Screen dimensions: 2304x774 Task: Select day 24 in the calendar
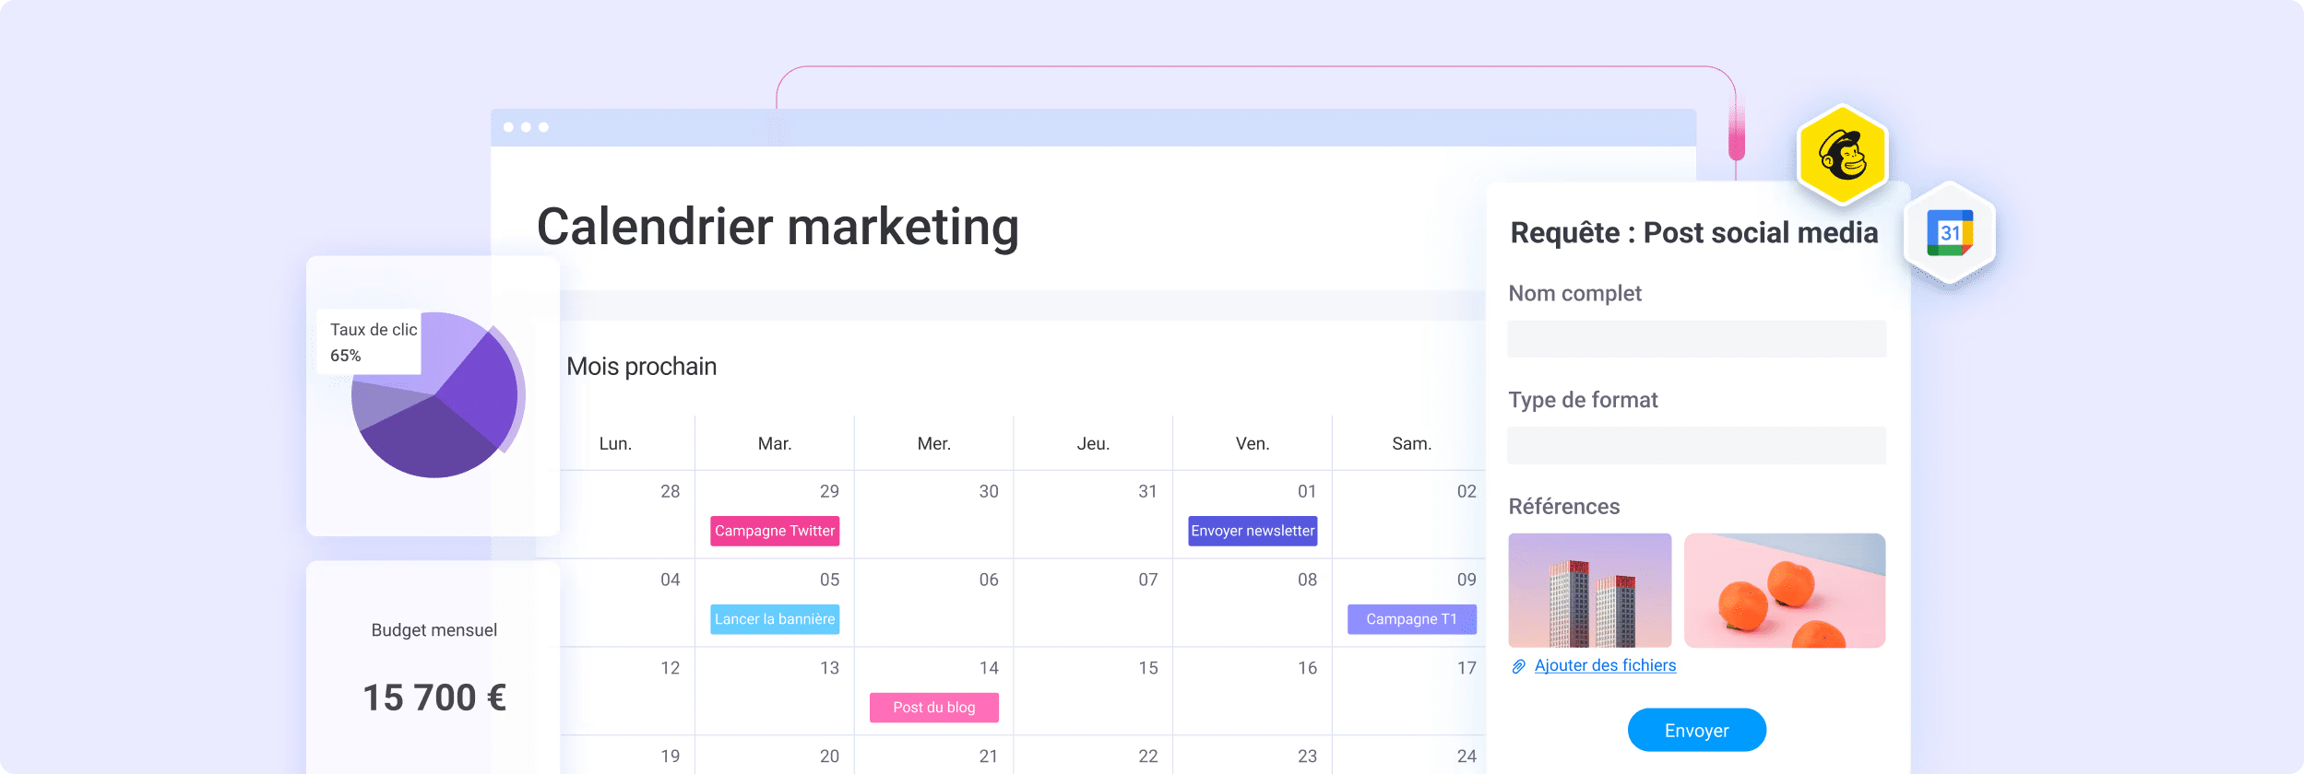coord(1466,756)
